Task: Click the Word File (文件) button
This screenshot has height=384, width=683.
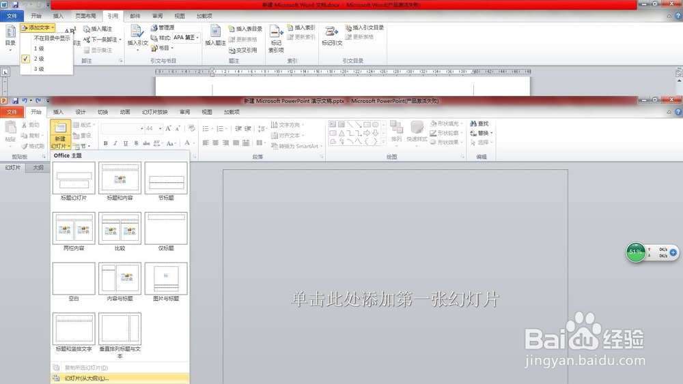Action: pos(12,16)
